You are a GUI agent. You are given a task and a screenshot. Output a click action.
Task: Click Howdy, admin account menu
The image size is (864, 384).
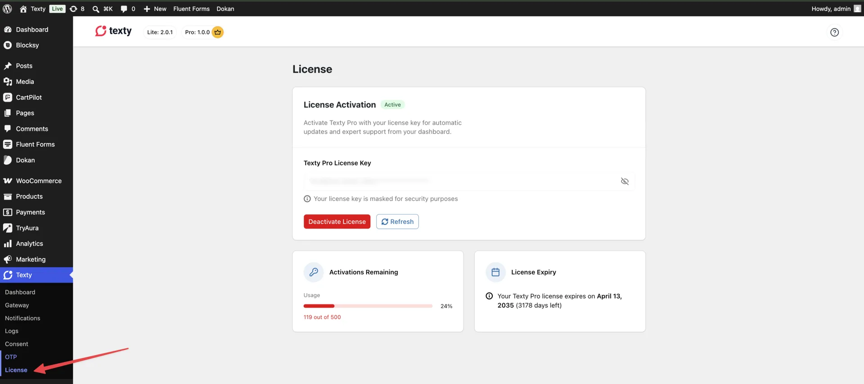(836, 9)
